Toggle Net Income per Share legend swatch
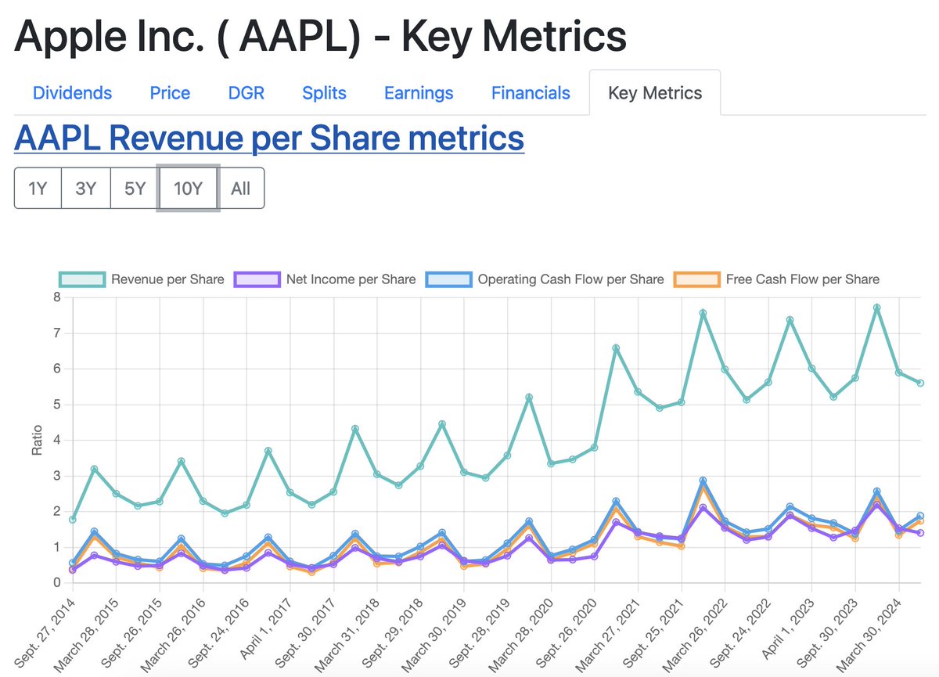The height and width of the screenshot is (677, 939). click(257, 279)
